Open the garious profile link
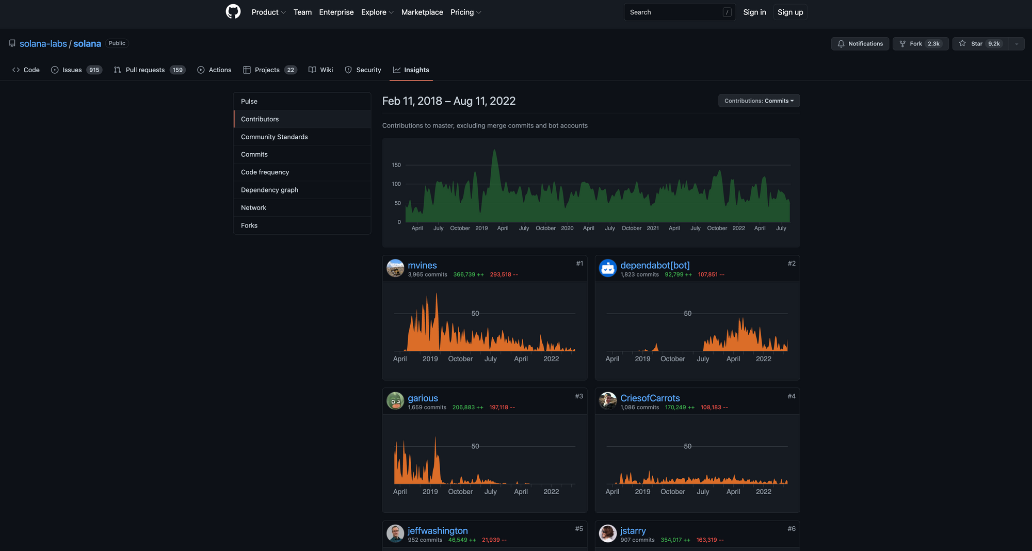1032x551 pixels. 423,398
